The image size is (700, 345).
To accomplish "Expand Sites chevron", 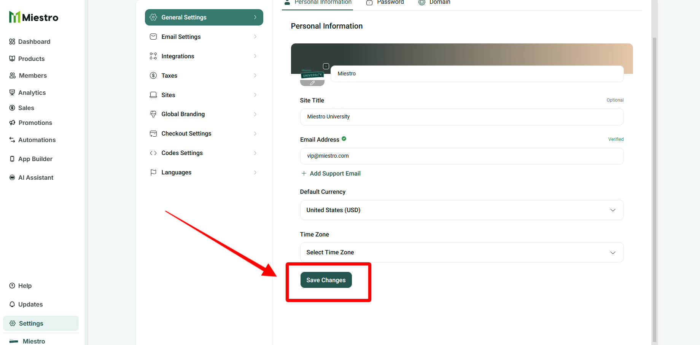I will click(x=255, y=95).
